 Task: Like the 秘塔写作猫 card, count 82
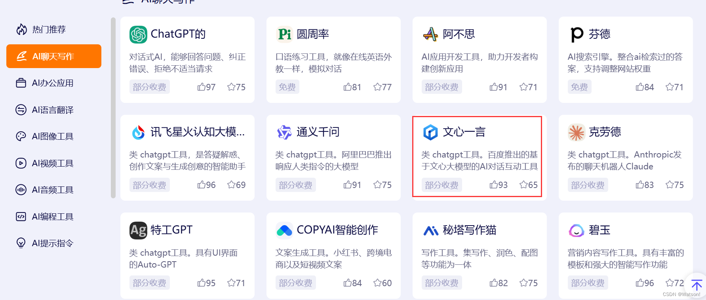click(x=499, y=283)
